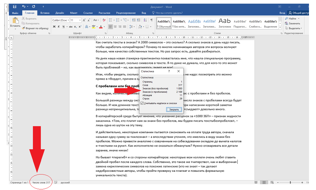The height and width of the screenshot is (190, 316).
Task: Clear all formatting with the eraser icon
Action: (104, 20)
